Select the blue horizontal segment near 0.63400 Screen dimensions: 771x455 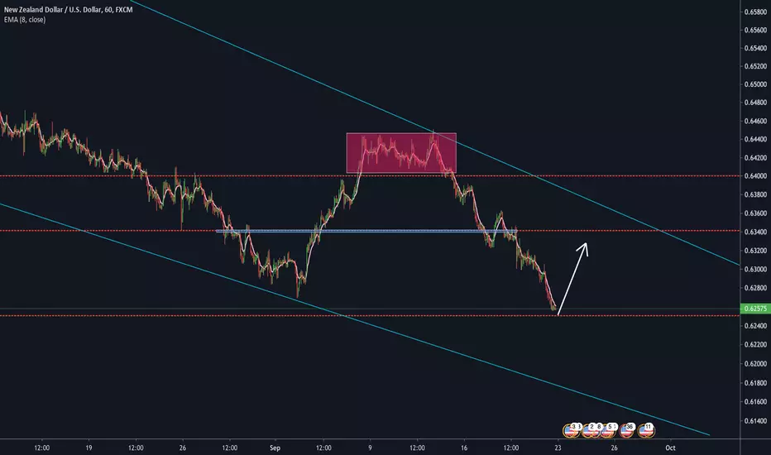point(366,231)
